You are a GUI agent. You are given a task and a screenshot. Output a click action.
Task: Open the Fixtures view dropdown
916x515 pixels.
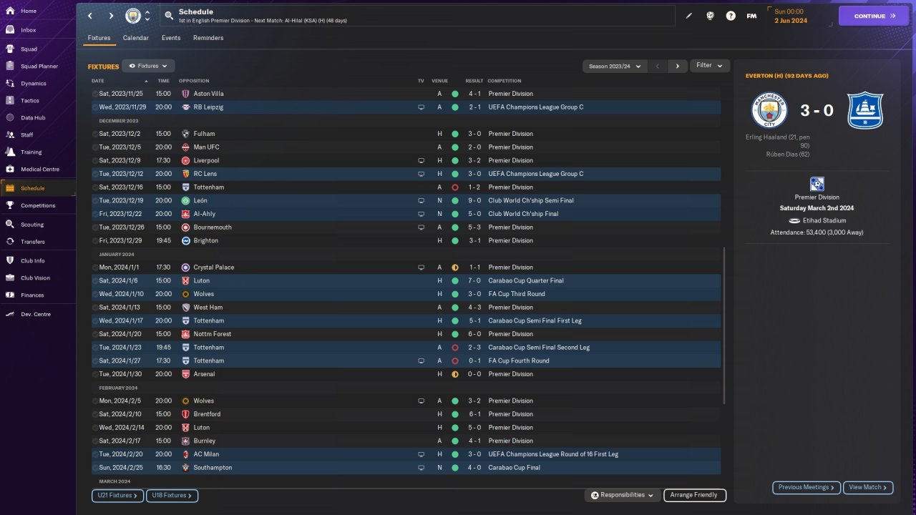click(148, 66)
